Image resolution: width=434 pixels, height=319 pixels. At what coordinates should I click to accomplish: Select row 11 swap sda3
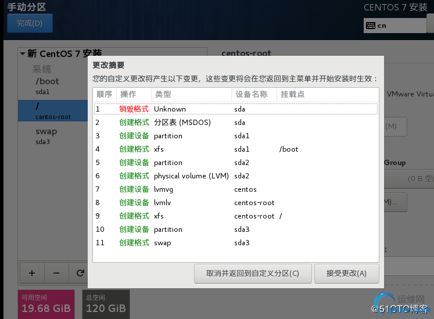click(x=236, y=243)
